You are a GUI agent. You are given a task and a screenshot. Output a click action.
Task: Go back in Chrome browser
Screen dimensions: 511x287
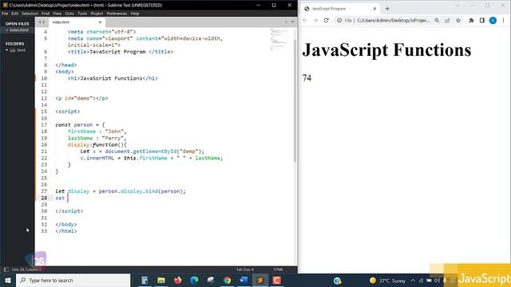click(x=305, y=20)
